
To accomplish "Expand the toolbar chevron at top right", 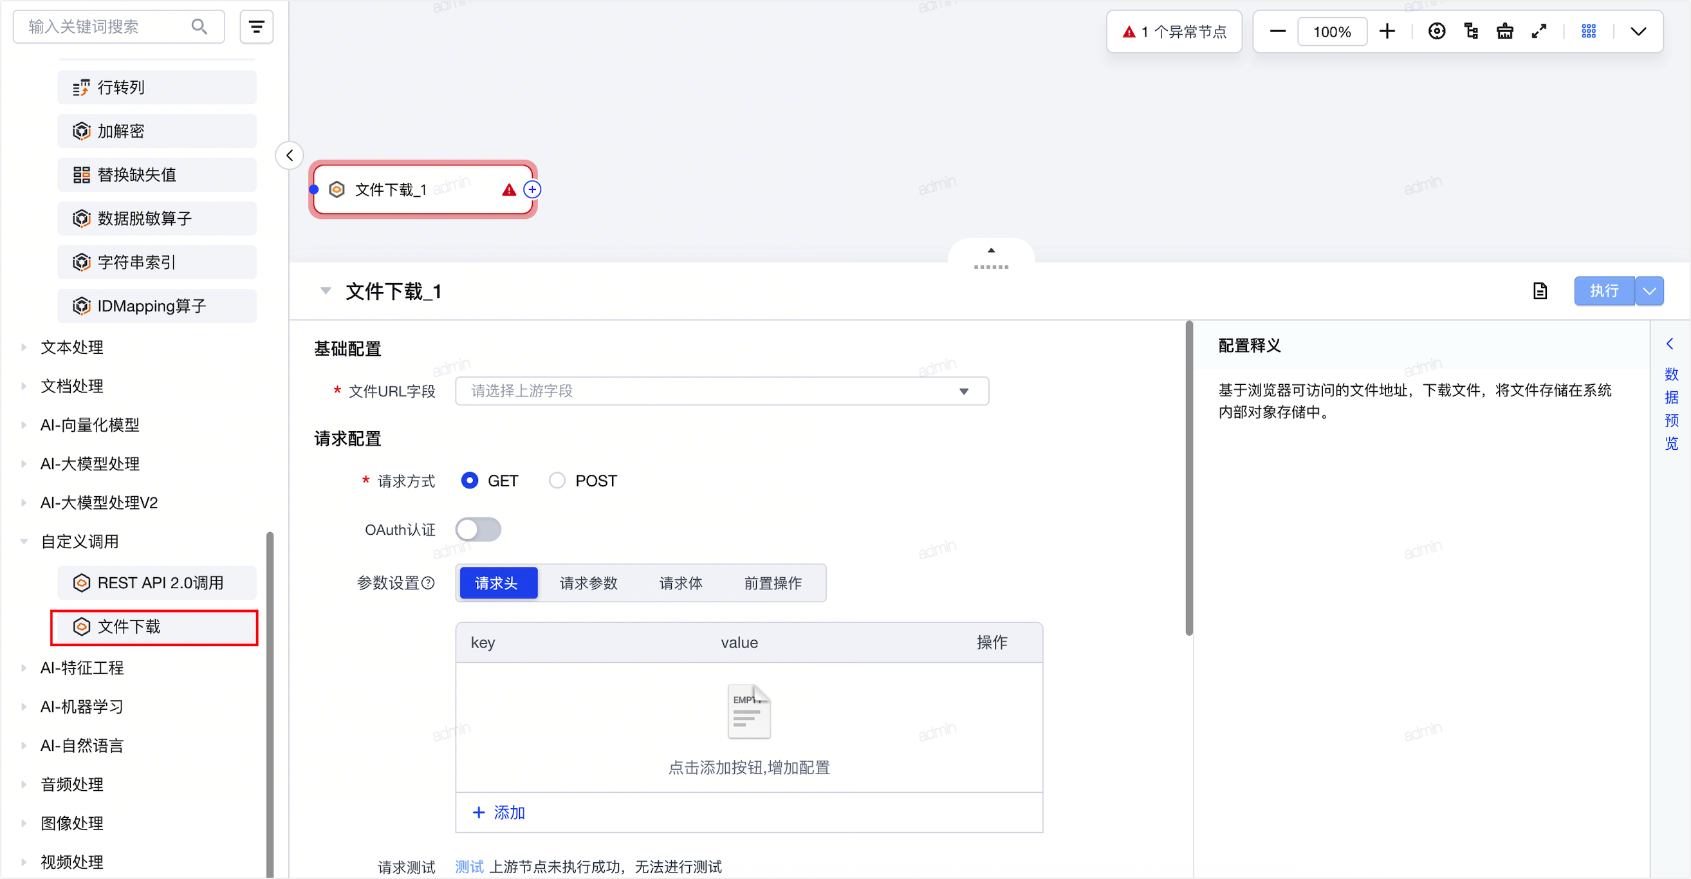I will coord(1638,32).
